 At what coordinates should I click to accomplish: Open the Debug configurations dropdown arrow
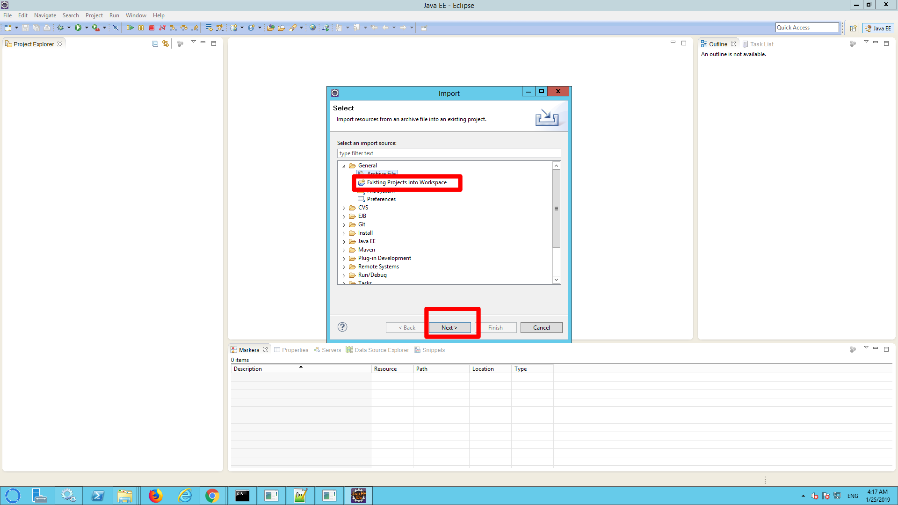coord(69,28)
